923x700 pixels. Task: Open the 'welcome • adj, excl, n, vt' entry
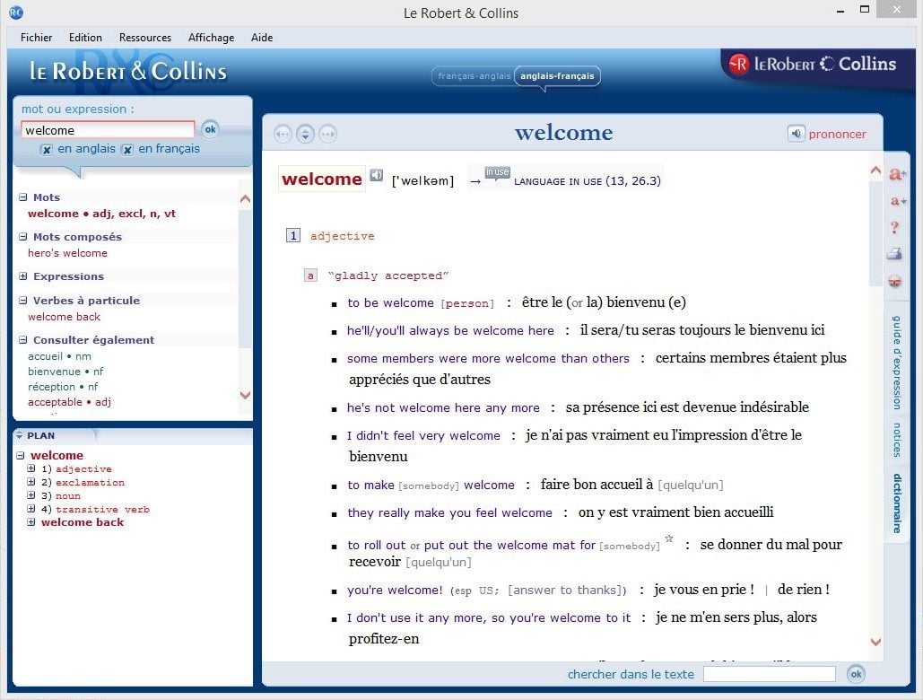pyautogui.click(x=101, y=214)
